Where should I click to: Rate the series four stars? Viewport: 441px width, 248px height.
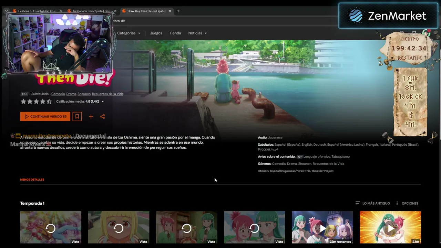(x=43, y=102)
